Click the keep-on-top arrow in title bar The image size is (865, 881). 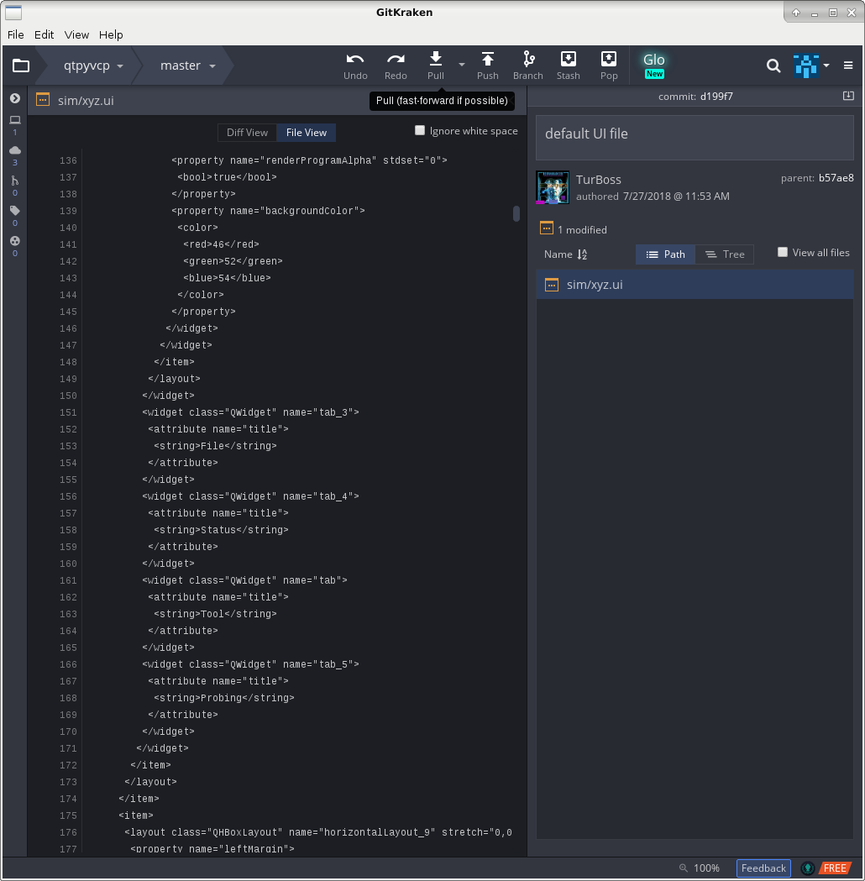point(796,13)
